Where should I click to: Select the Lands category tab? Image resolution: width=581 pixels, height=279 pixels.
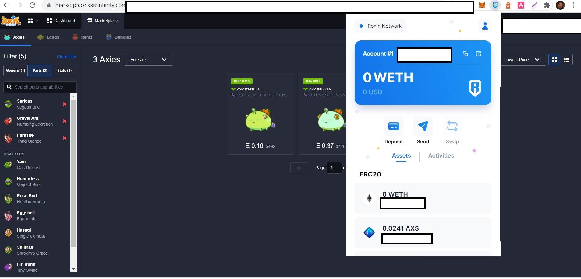point(48,37)
